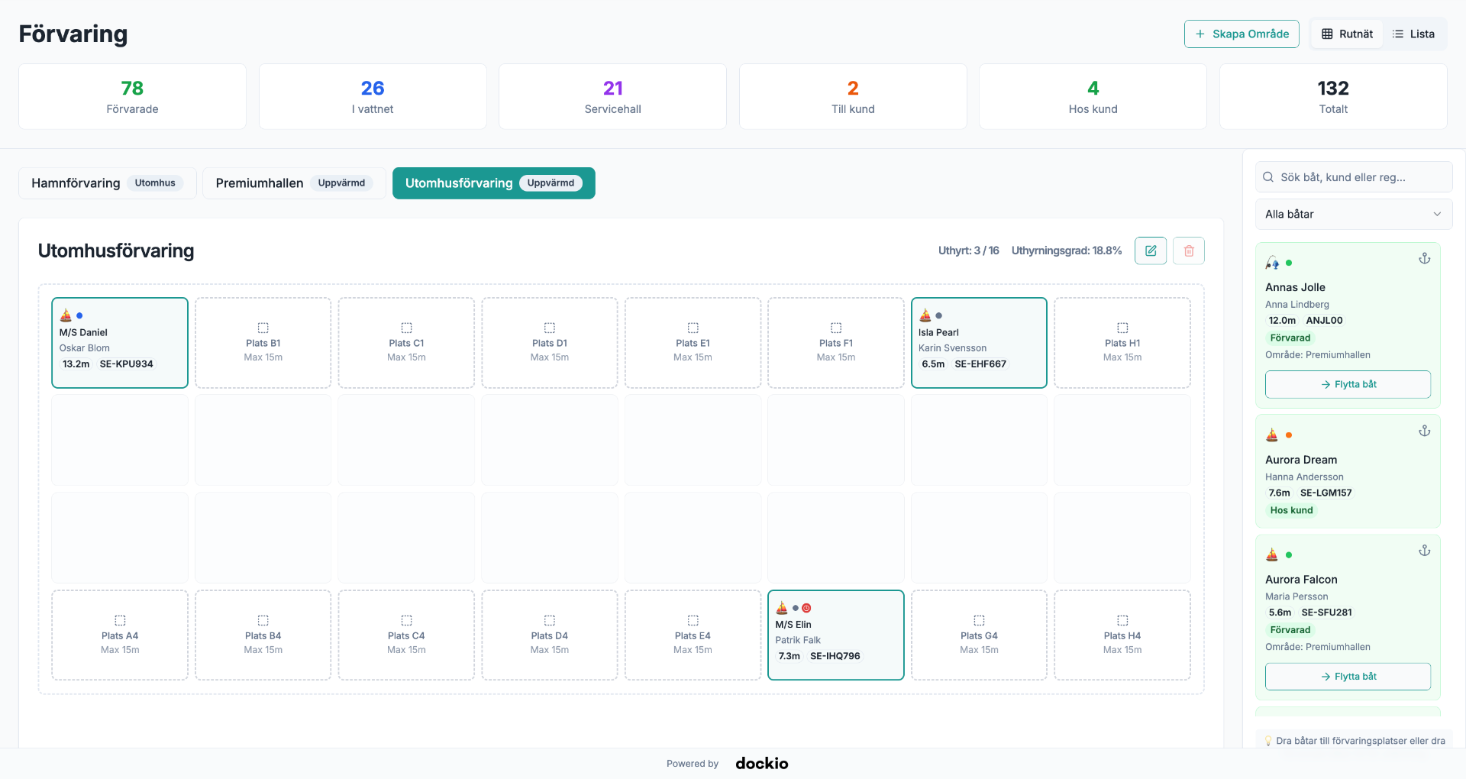Click registration SE-LGM157 on Aurora Dream

pos(1326,493)
